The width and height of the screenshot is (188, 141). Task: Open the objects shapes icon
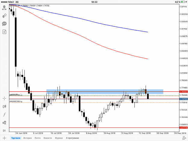(x=4, y=123)
